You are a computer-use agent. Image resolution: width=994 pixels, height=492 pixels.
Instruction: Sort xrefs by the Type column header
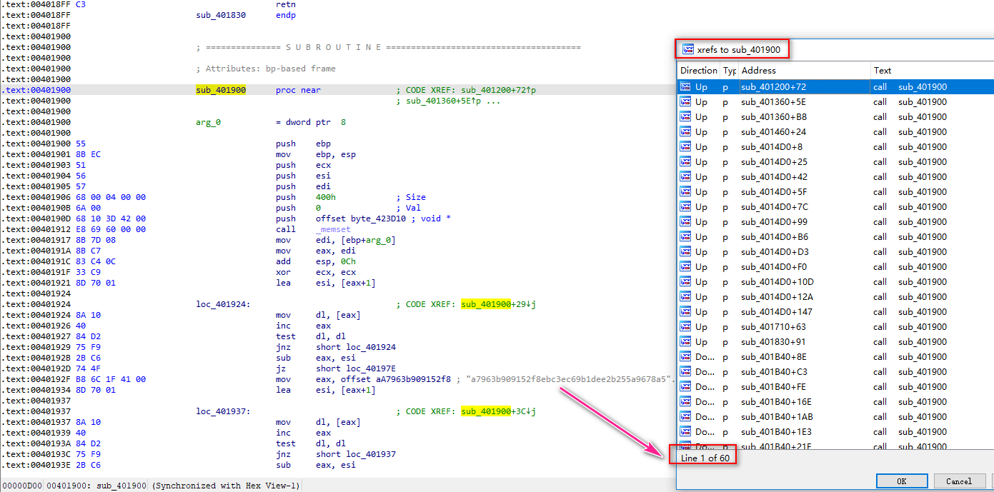[x=729, y=70]
